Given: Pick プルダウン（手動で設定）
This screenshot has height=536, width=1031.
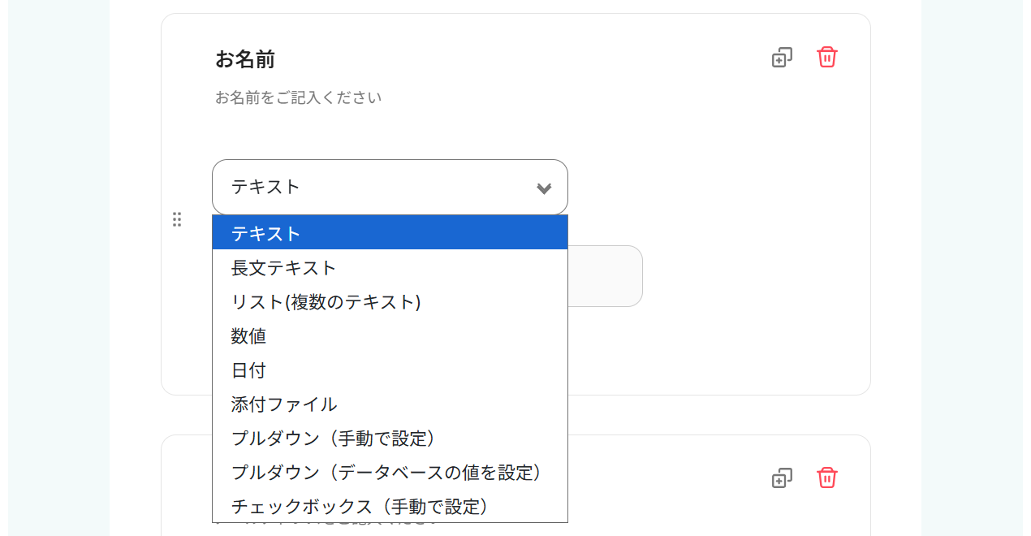Looking at the screenshot, I should coord(390,439).
